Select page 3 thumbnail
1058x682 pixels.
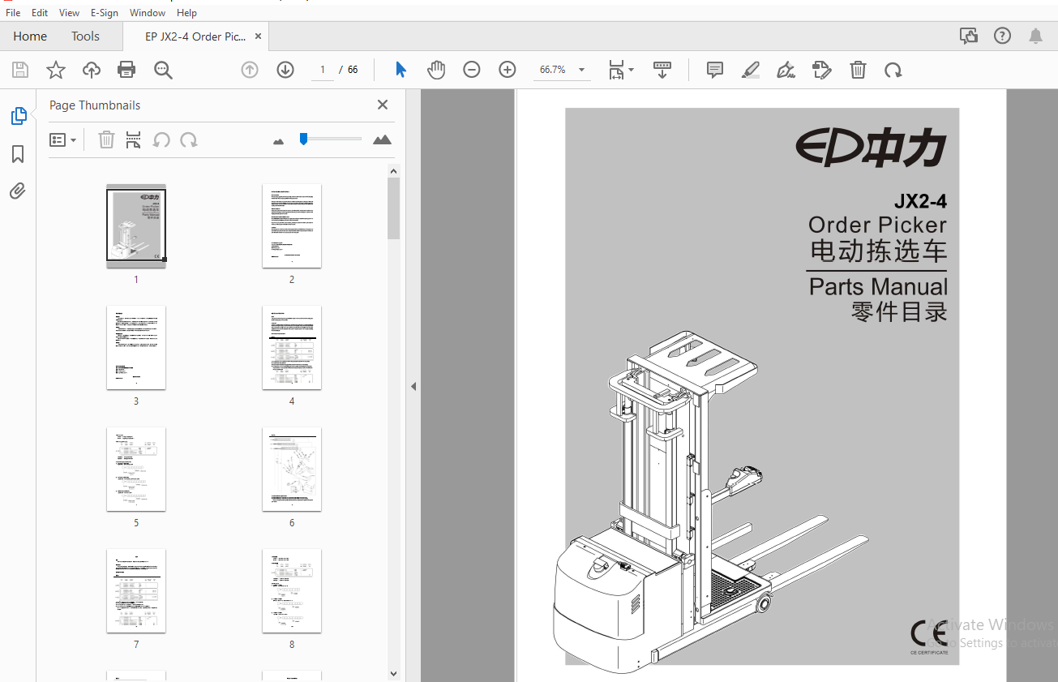tap(136, 347)
